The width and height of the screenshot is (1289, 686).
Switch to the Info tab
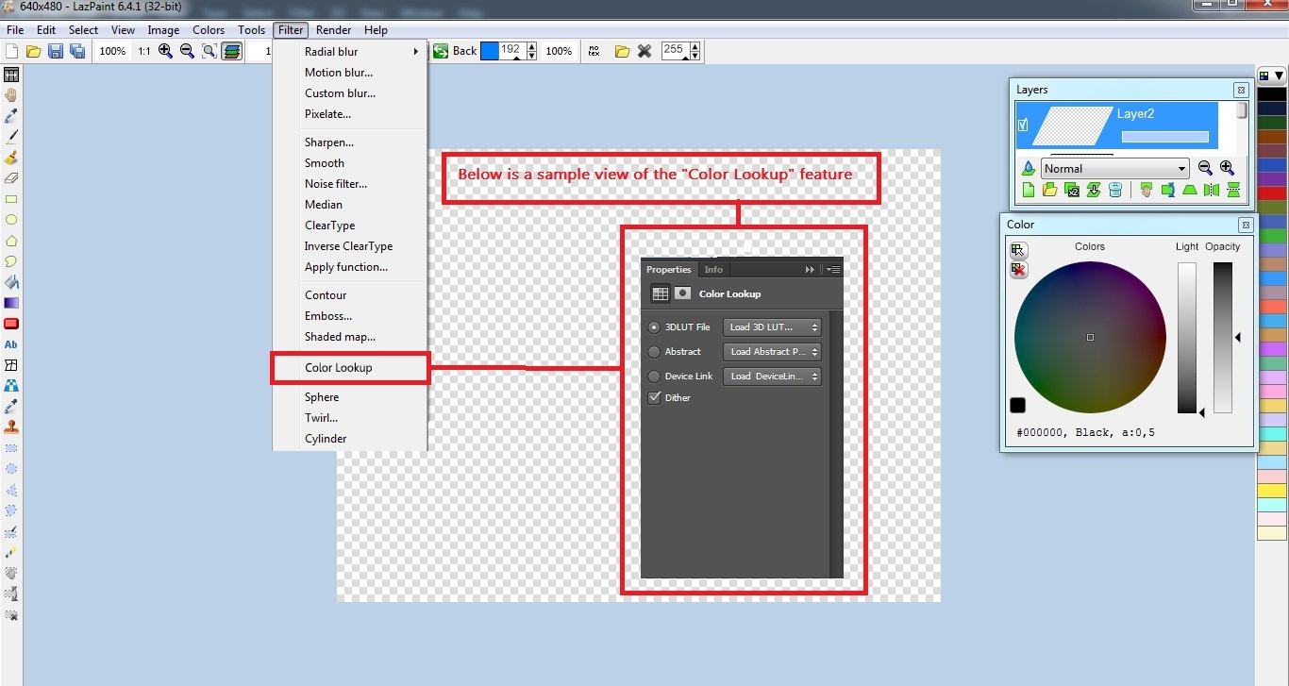(x=713, y=270)
